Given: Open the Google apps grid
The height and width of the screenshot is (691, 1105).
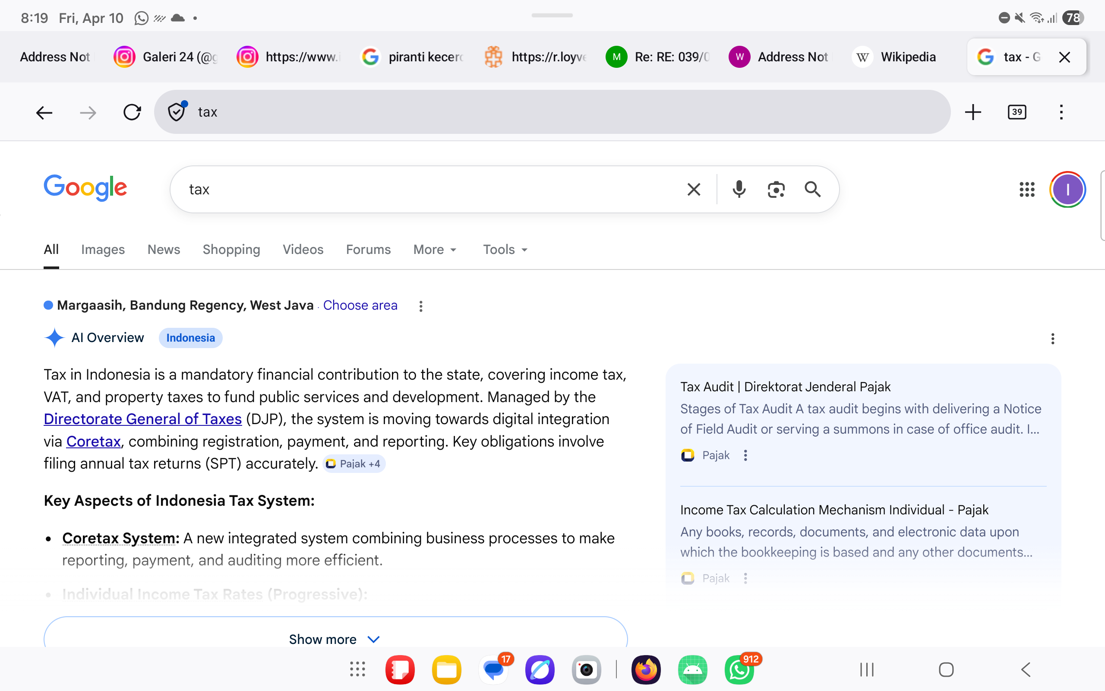Looking at the screenshot, I should (x=1027, y=189).
